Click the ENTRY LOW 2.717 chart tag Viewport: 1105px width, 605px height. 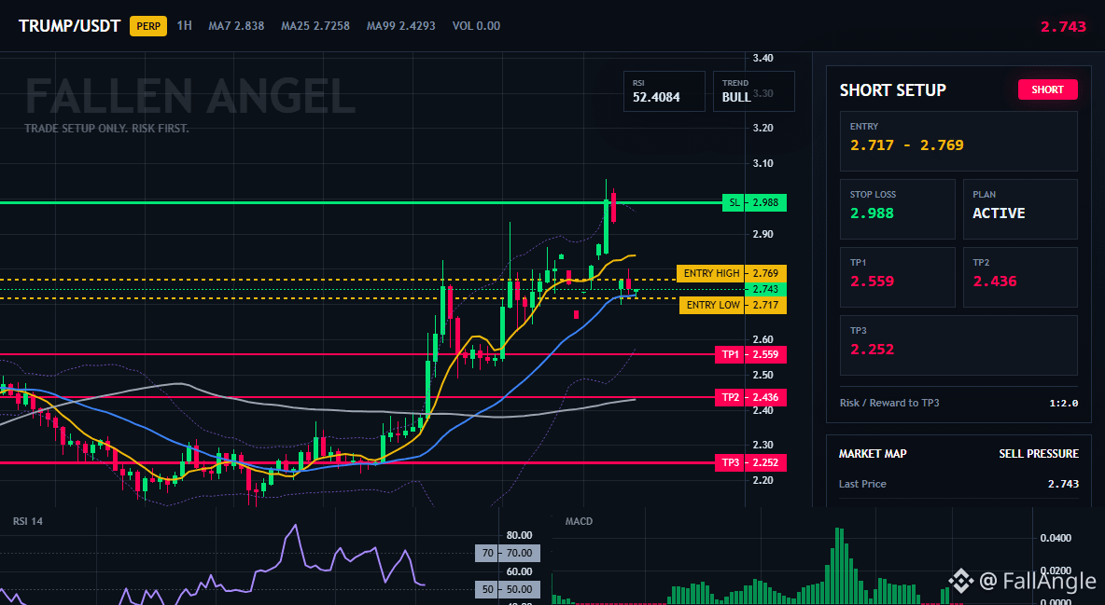pos(733,305)
